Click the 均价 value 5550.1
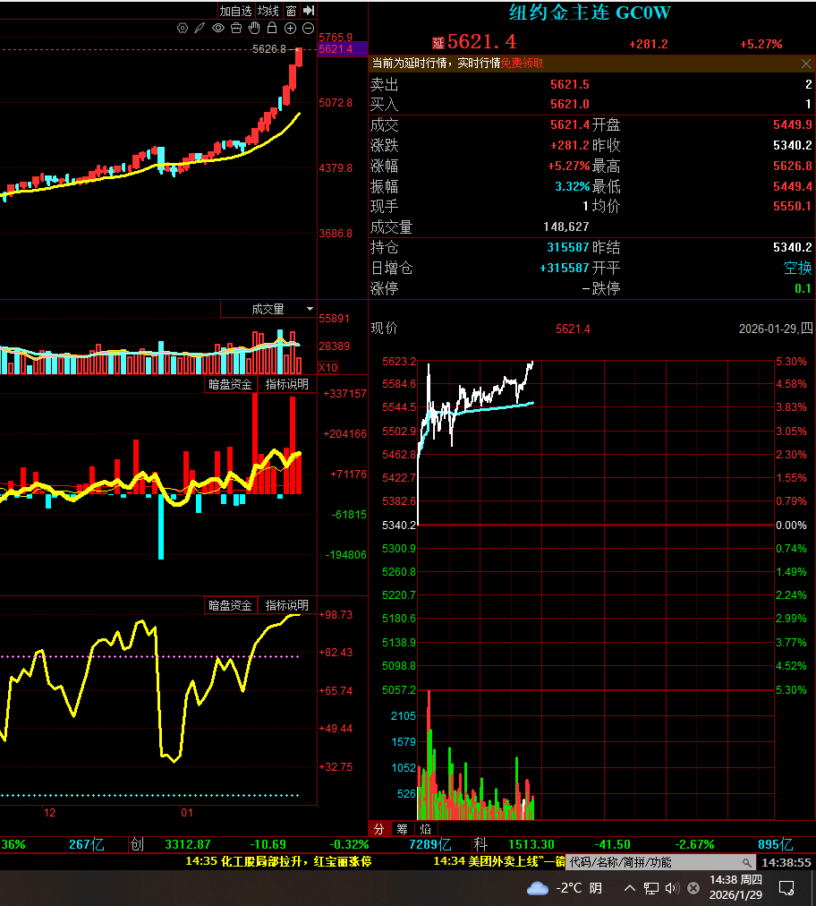Image resolution: width=816 pixels, height=906 pixels. (x=793, y=206)
